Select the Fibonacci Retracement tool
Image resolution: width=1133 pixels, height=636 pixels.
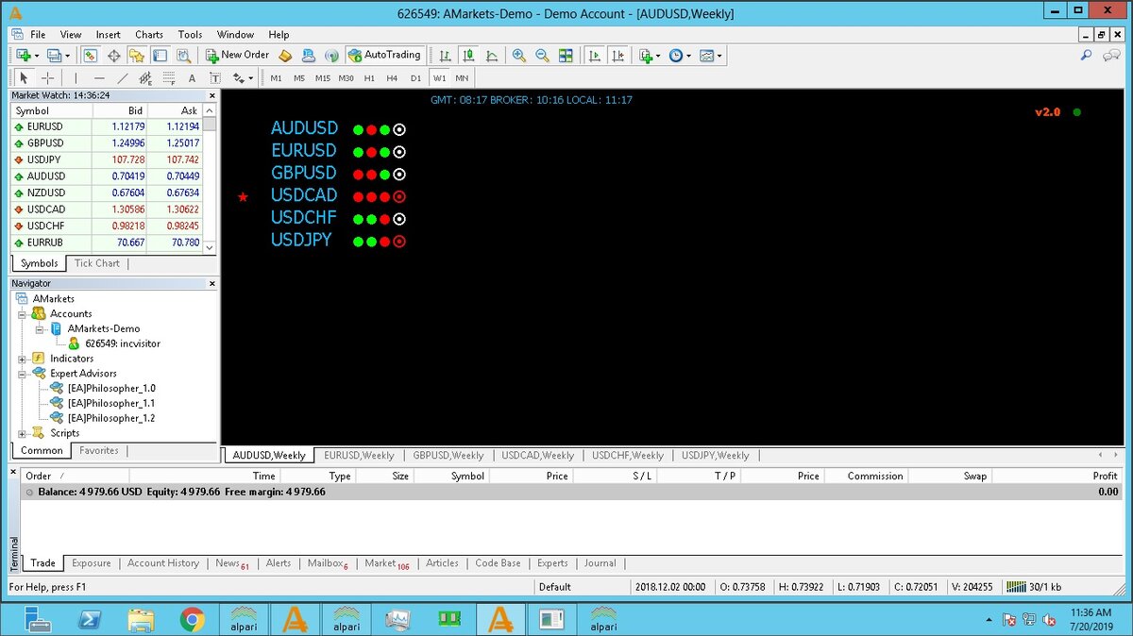click(169, 78)
